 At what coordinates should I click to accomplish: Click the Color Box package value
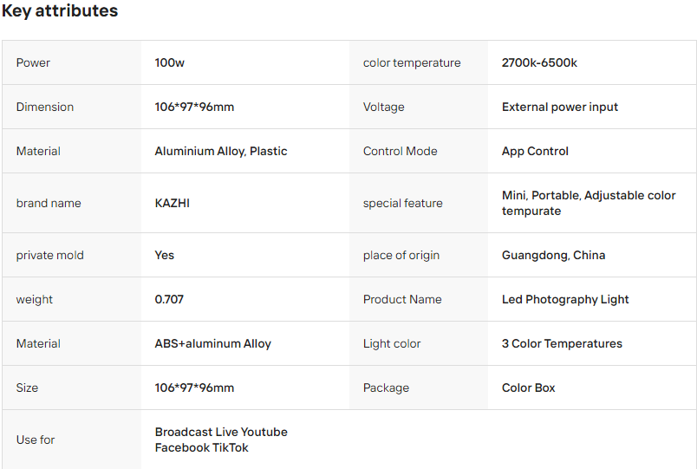pyautogui.click(x=528, y=388)
